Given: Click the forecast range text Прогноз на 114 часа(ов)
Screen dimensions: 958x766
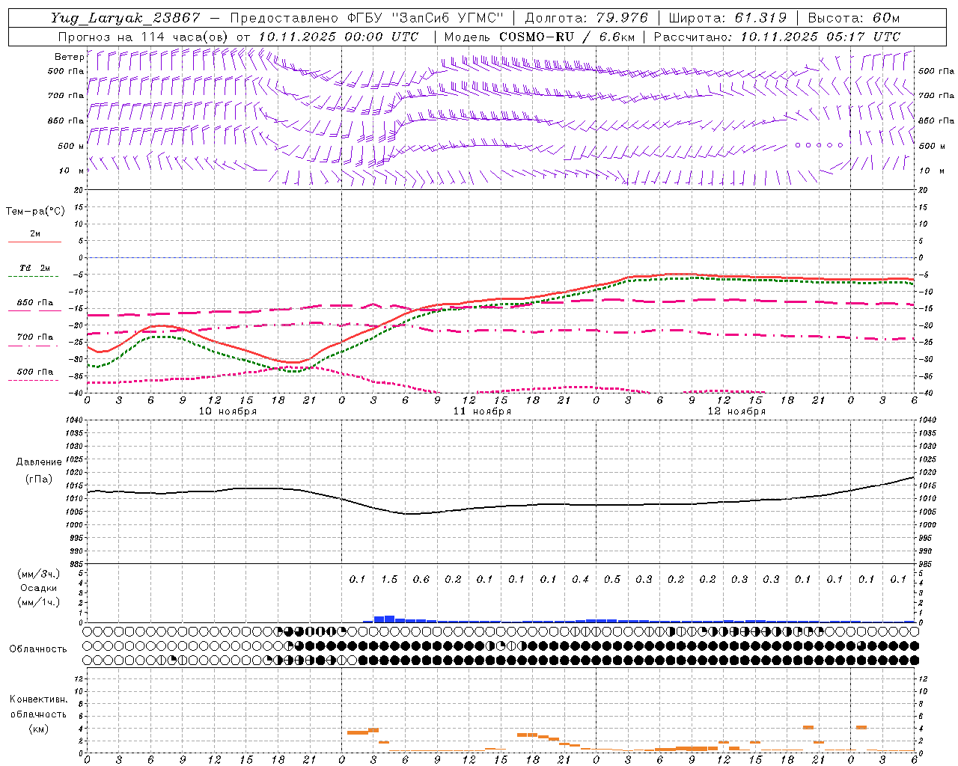Looking at the screenshot, I should pos(142,37).
